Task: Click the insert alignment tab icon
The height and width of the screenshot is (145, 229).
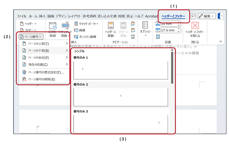Action: [x=158, y=36]
